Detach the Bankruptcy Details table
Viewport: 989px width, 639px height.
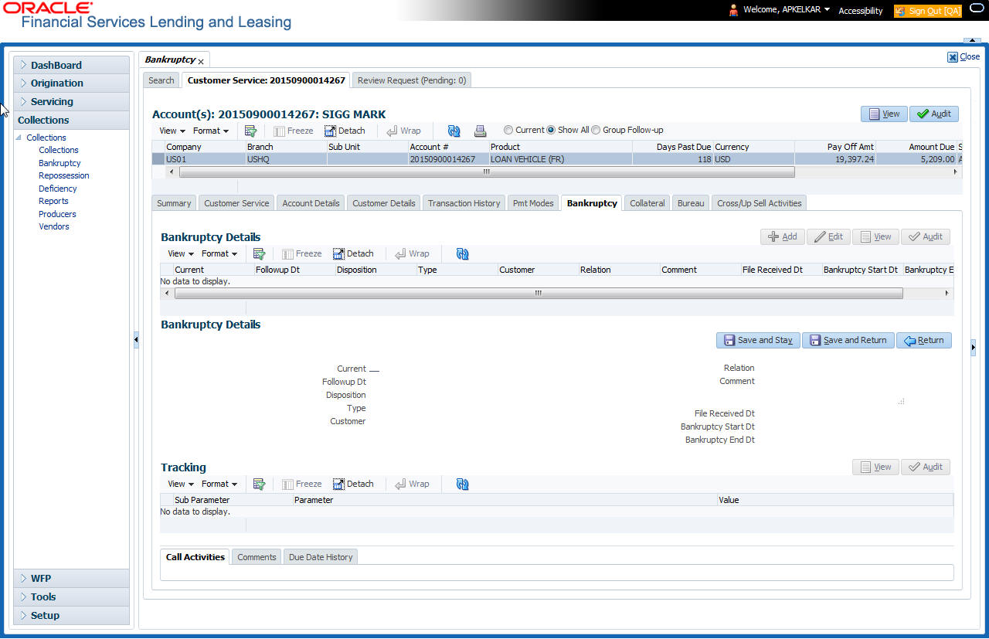pos(353,253)
